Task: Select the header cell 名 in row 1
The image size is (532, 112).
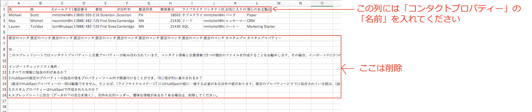Action: (x=19, y=9)
